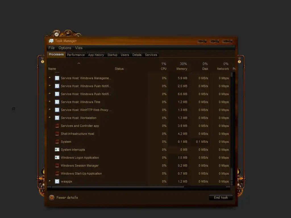Select the Windows Session Manager row

click(139, 165)
